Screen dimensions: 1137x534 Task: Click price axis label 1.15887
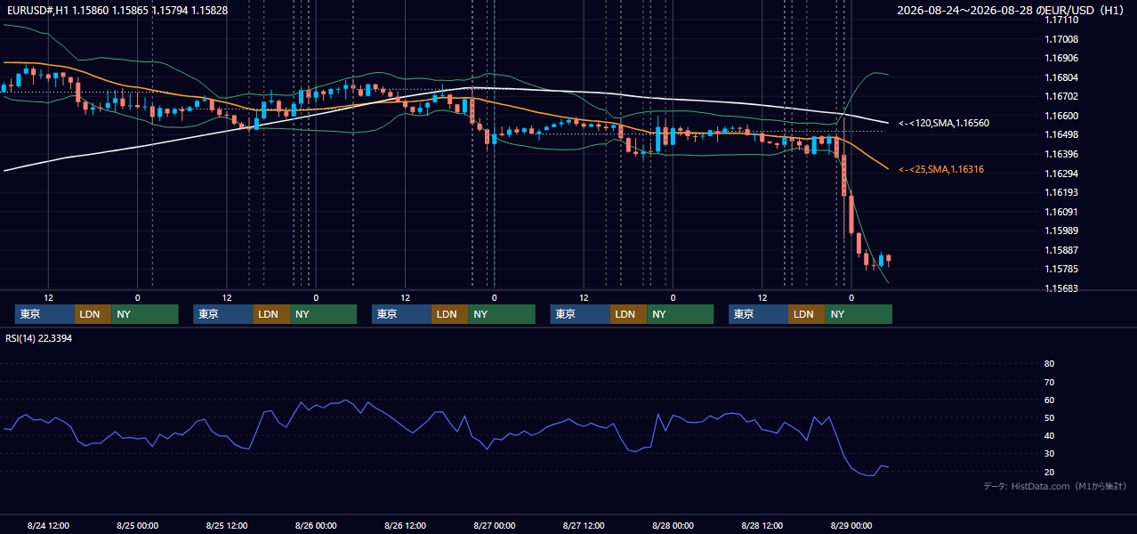click(x=1061, y=250)
